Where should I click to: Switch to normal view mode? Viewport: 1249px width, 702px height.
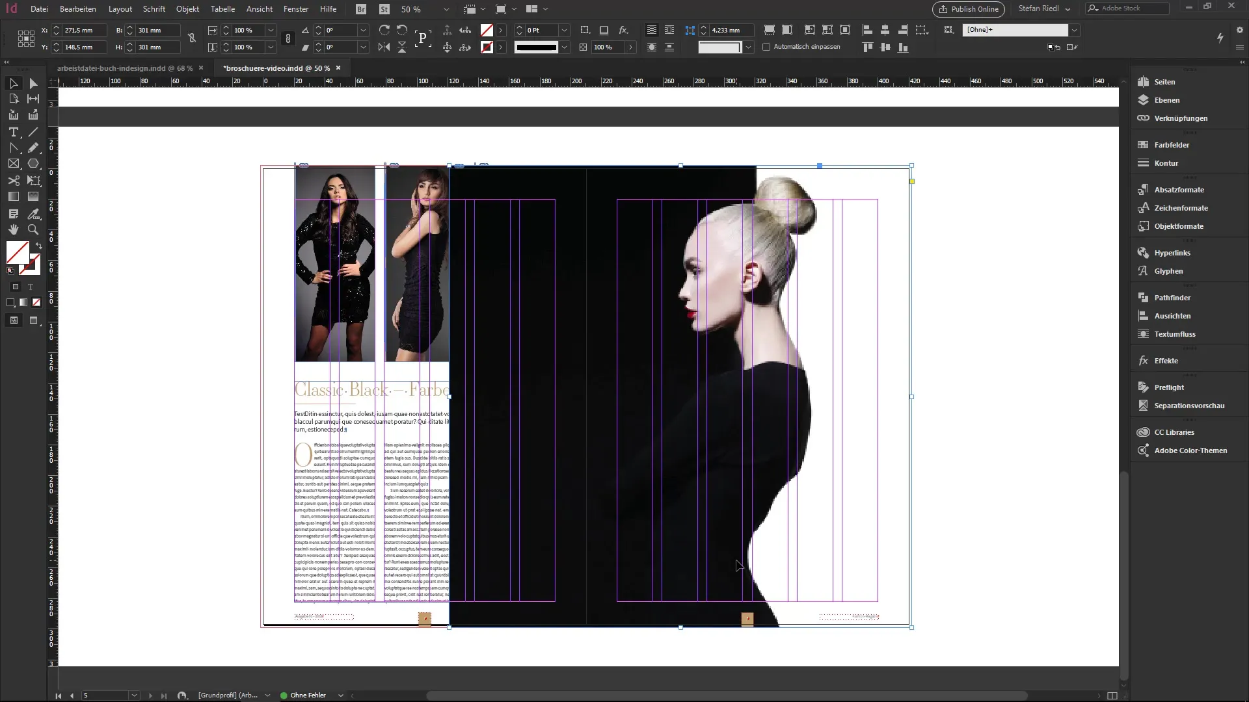14,320
